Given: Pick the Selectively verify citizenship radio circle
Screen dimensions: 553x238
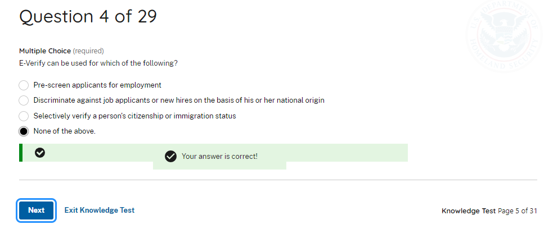Looking at the screenshot, I should (x=24, y=116).
